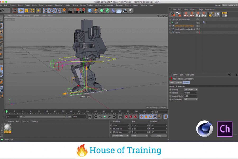This screenshot has height=159, width=238.
Task: Add a Subdivision Surface generator
Action: [102, 11]
